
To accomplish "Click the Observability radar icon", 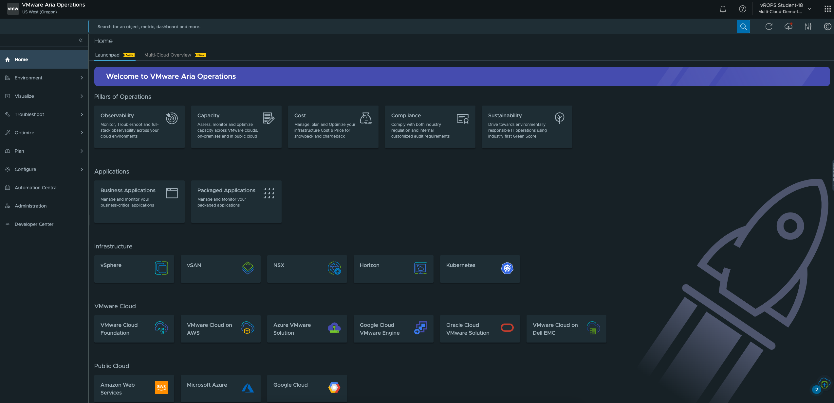I will tap(172, 118).
